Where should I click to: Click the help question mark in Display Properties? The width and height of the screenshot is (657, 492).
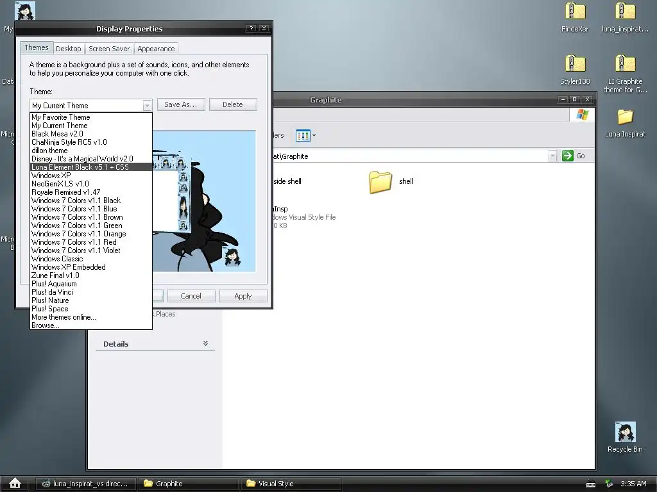(251, 28)
